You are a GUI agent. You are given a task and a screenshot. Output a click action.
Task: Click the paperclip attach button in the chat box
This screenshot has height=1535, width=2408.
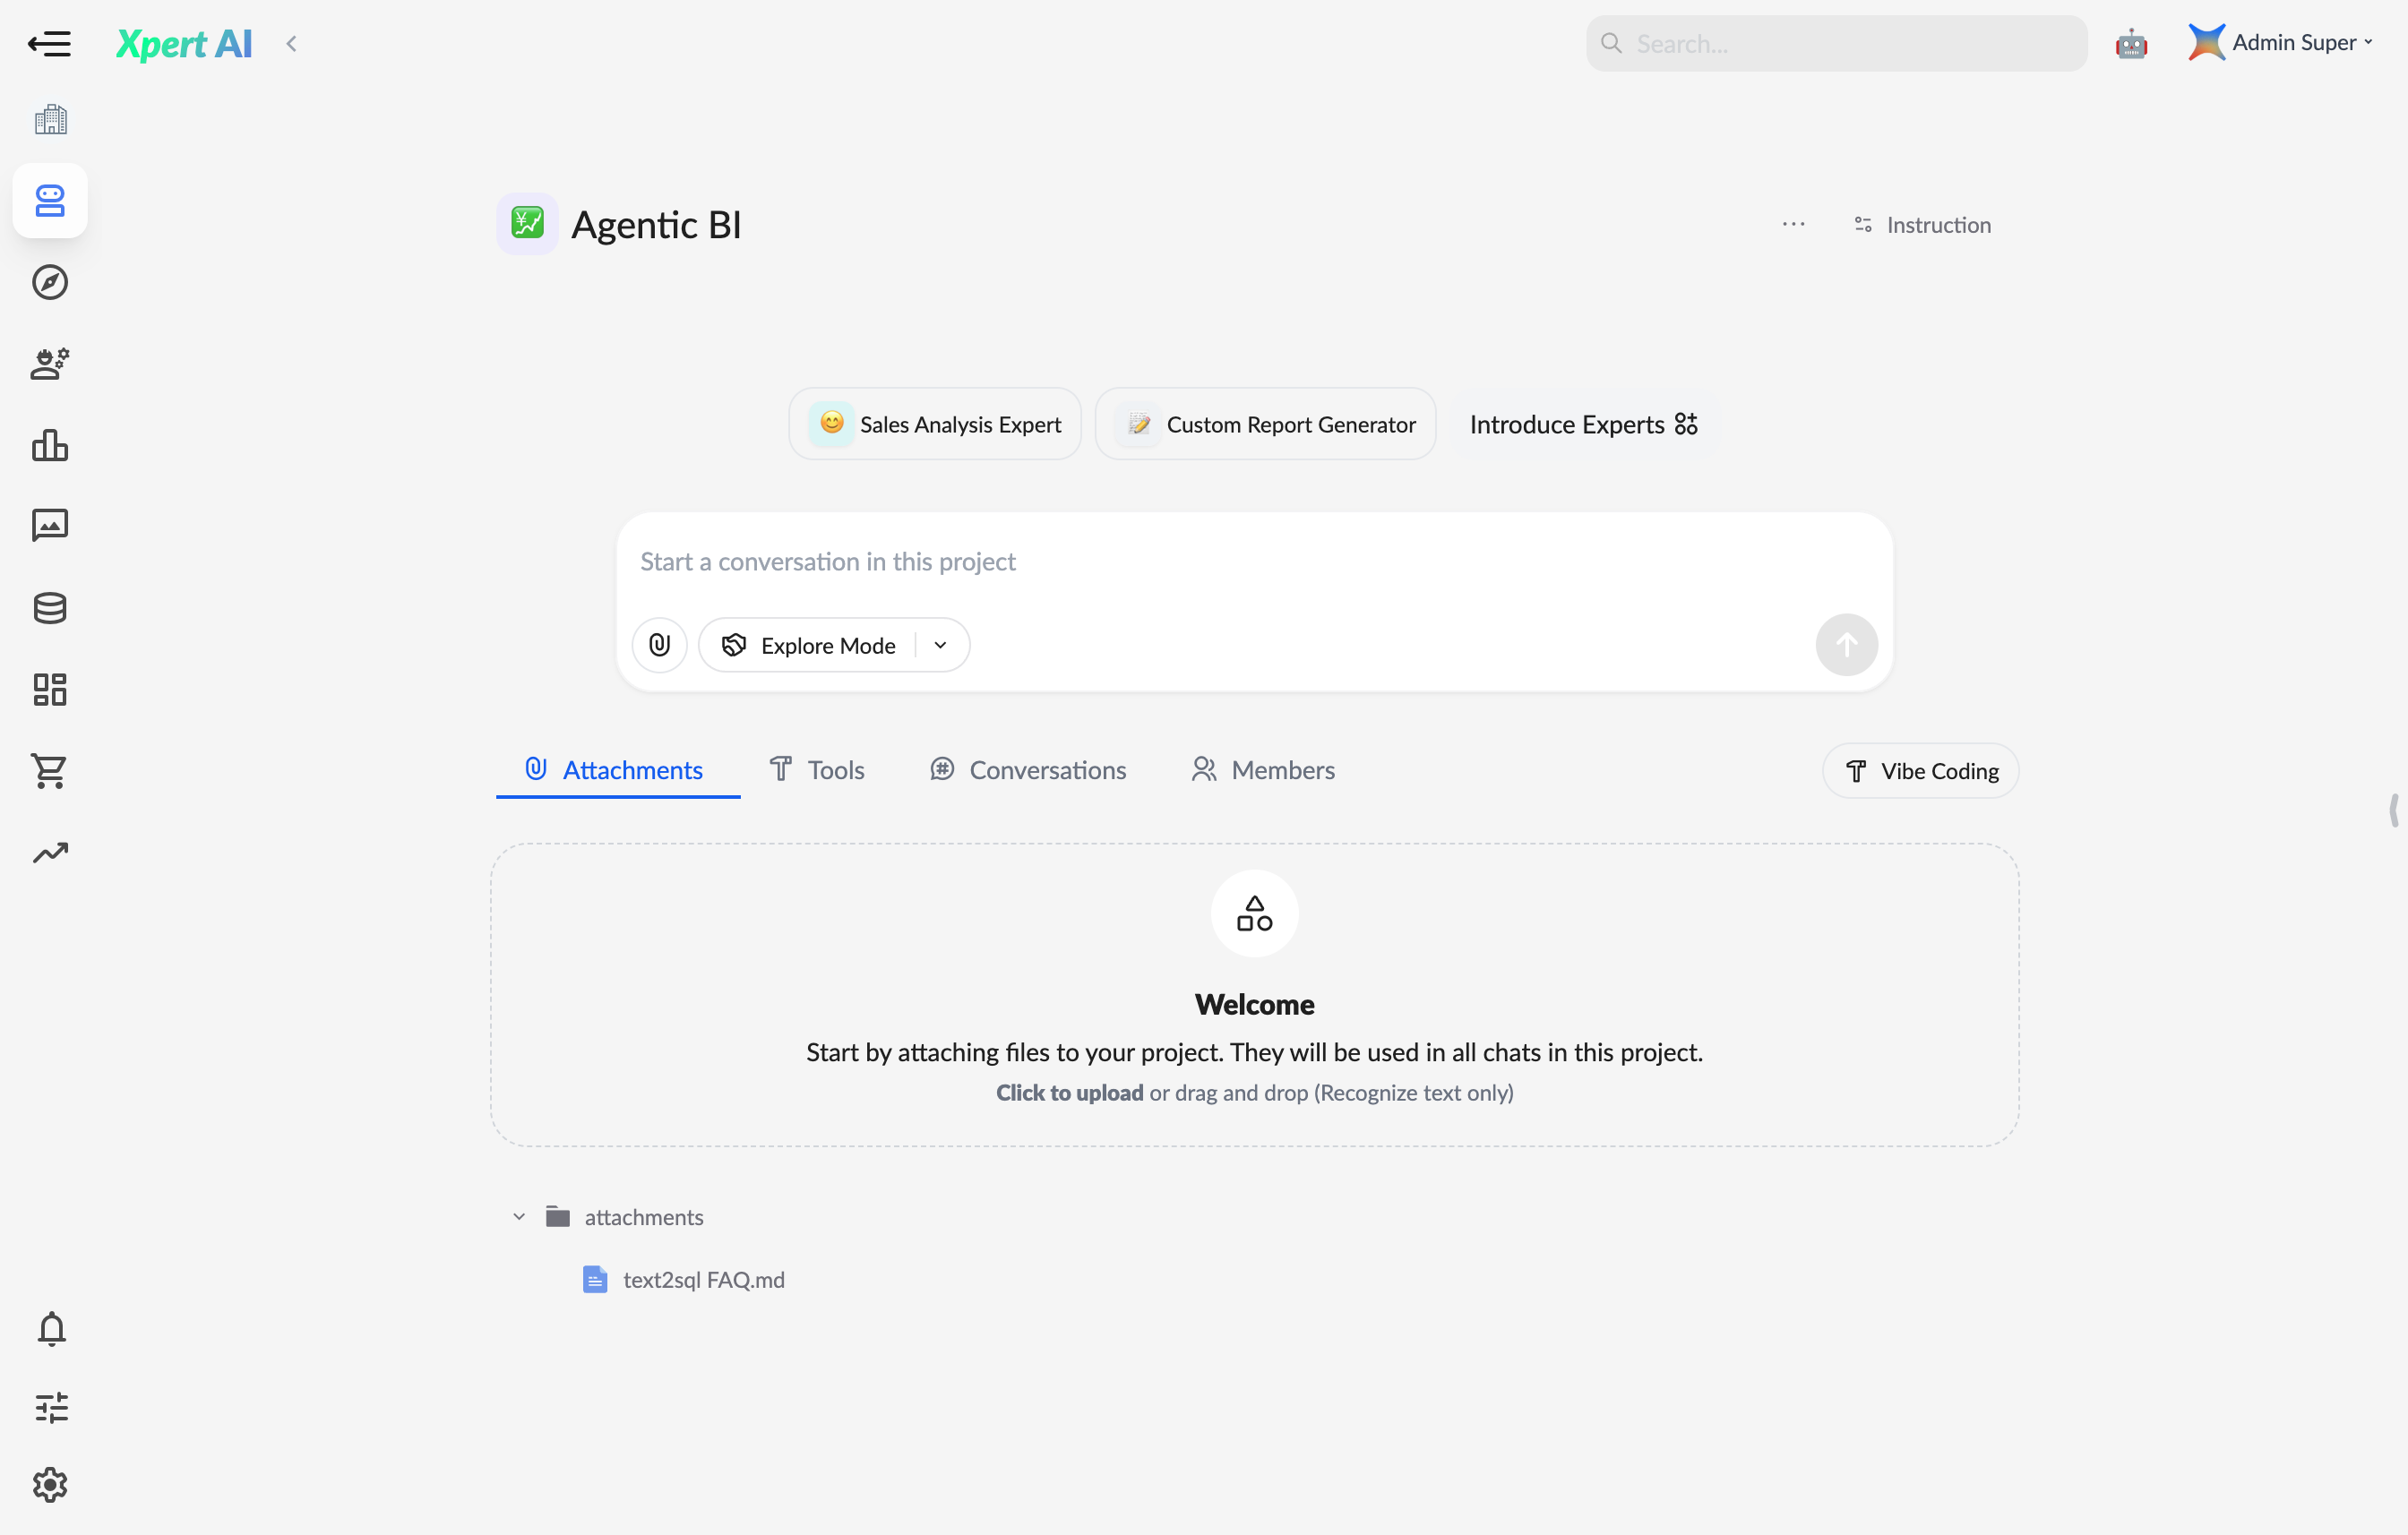pyautogui.click(x=659, y=645)
